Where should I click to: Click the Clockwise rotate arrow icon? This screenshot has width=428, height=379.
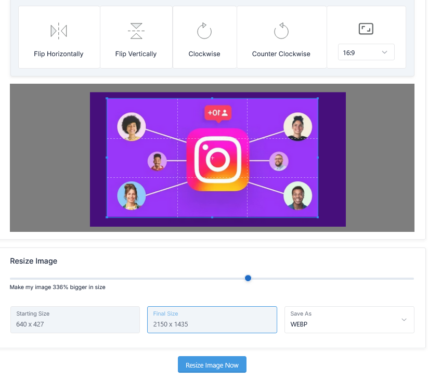(x=204, y=31)
